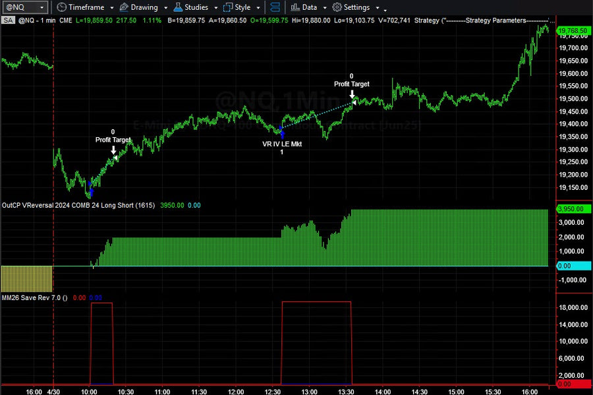Expand the arrow beside Data
The height and width of the screenshot is (395, 593).
325,7
